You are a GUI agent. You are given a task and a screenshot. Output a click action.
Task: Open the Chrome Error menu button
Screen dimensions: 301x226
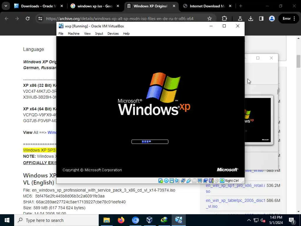[289, 19]
